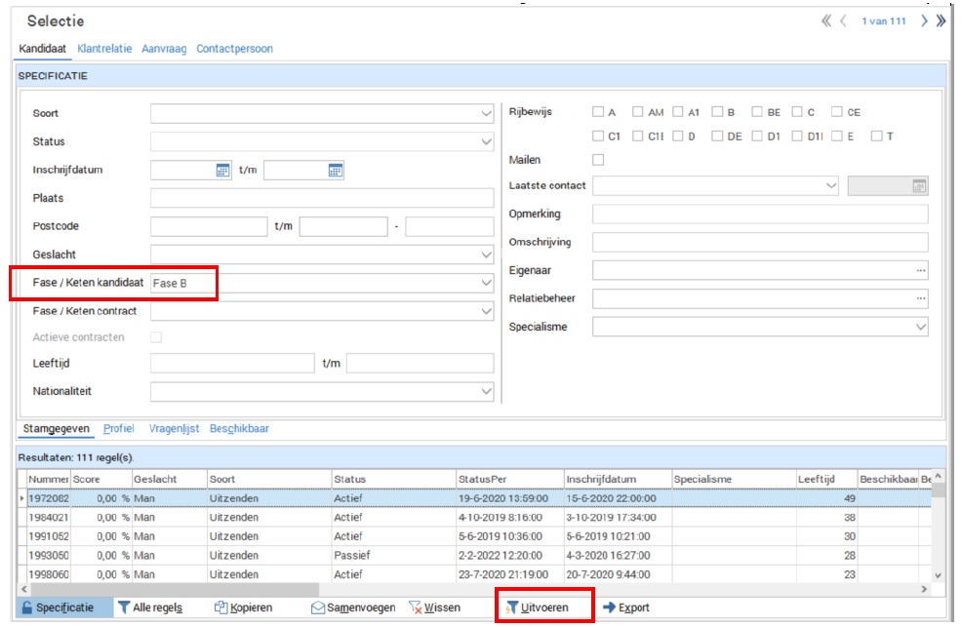Jump to the first record arrow
The height and width of the screenshot is (627, 962).
(x=826, y=20)
